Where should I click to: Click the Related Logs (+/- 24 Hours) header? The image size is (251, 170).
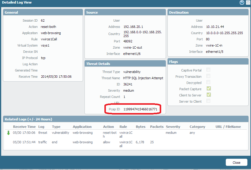(126, 119)
